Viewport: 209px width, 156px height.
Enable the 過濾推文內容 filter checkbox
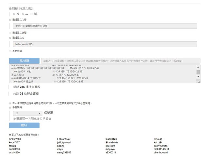point(10,20)
